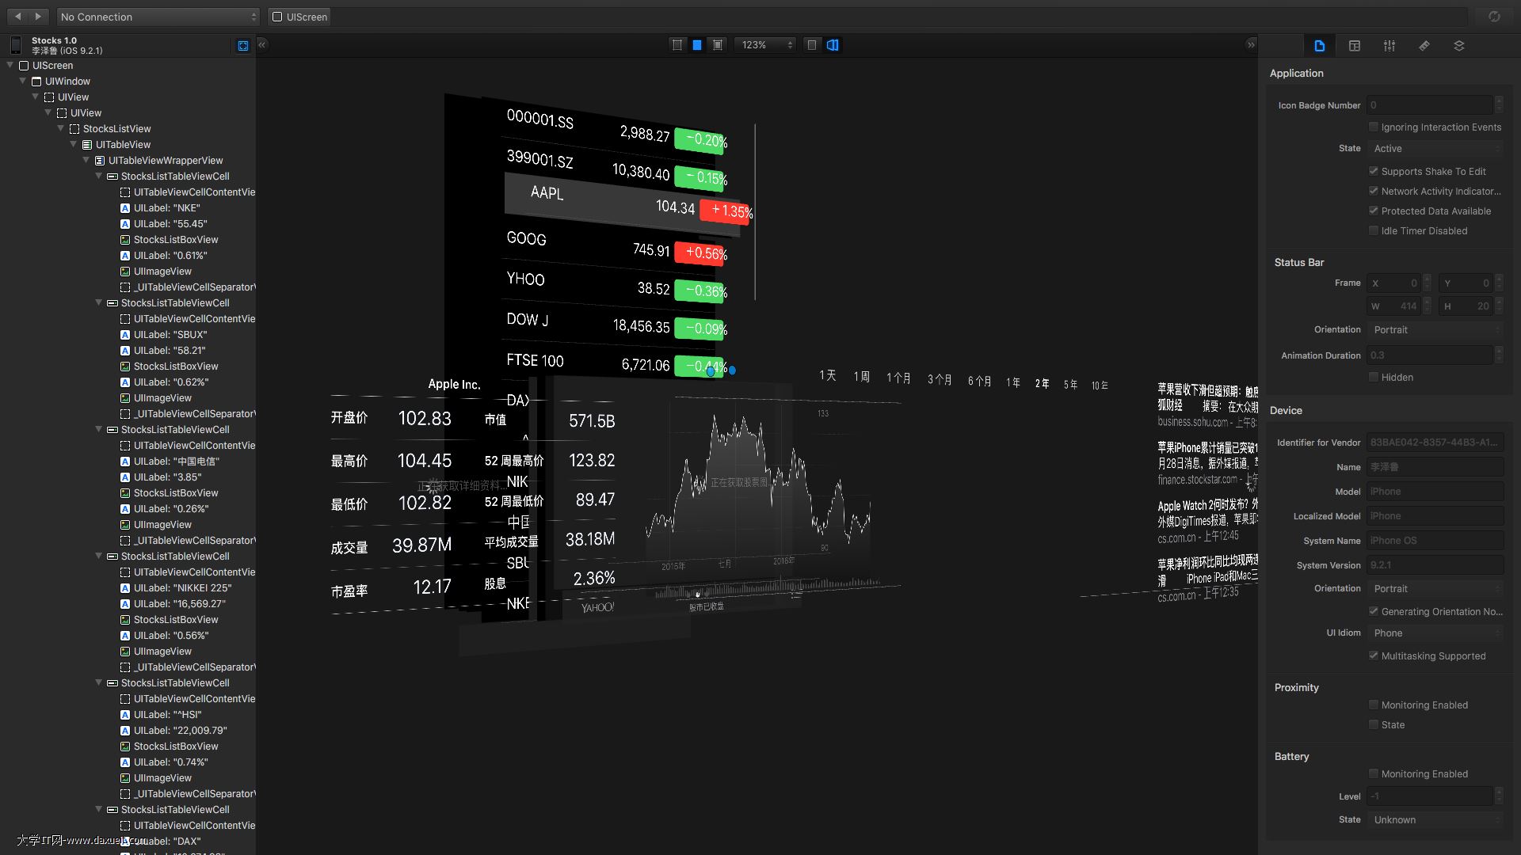Click the navigate back arrow button
Image resolution: width=1521 pixels, height=855 pixels.
tap(17, 17)
